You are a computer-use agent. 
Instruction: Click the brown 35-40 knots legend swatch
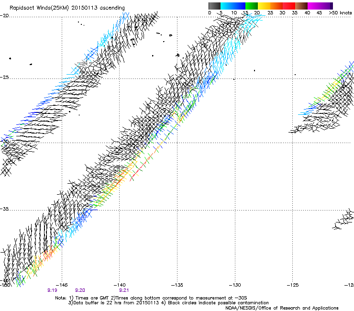click(301, 6)
